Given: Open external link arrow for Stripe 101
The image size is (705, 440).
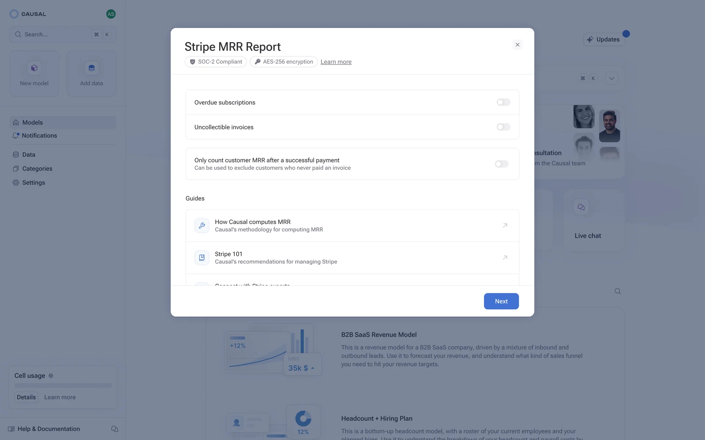Looking at the screenshot, I should (x=505, y=258).
